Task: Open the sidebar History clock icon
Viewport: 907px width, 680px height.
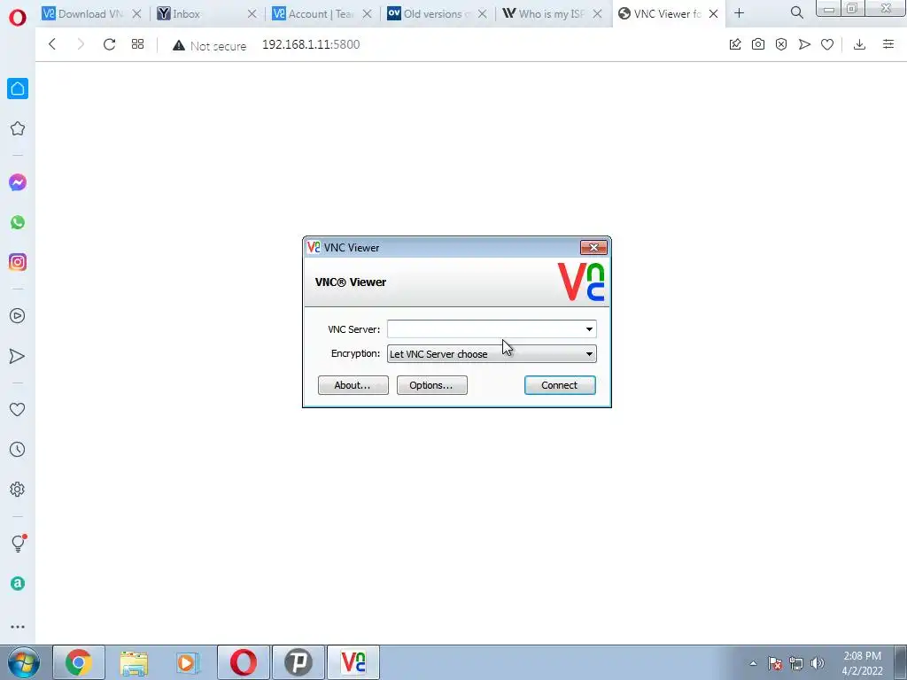Action: pos(18,449)
